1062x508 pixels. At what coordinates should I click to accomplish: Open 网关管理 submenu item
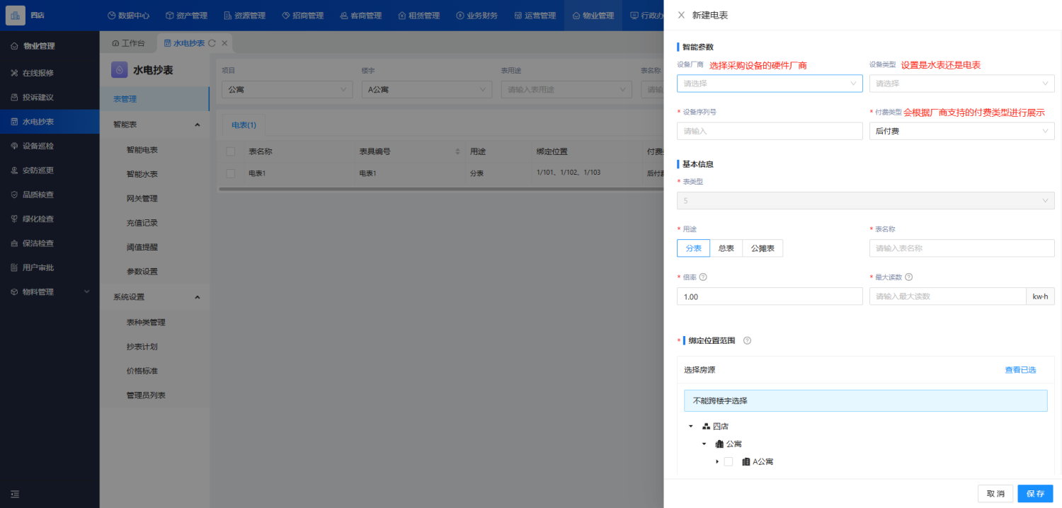[x=142, y=198]
